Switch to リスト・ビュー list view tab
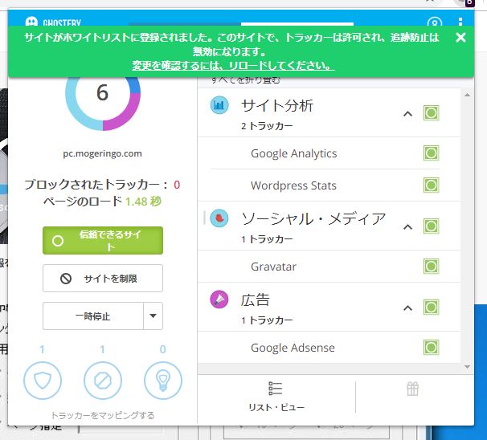Screen dimensions: 487x440 (276, 397)
